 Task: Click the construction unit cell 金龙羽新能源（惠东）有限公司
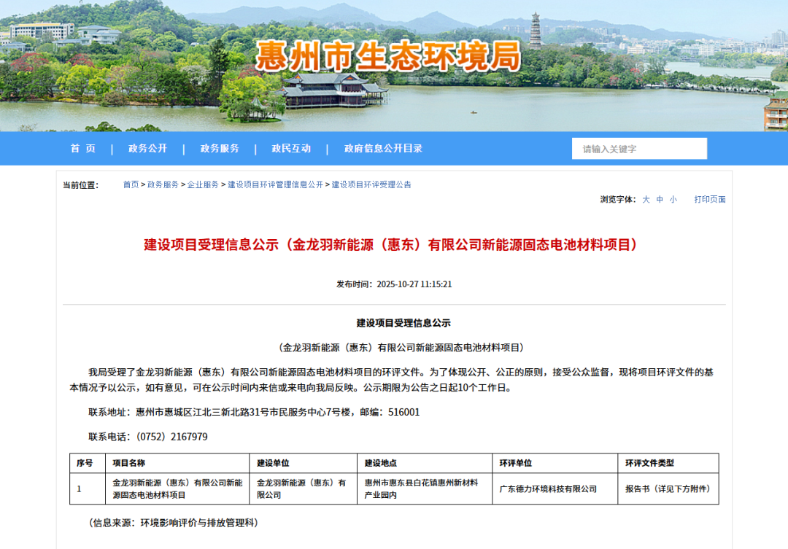tap(303, 488)
